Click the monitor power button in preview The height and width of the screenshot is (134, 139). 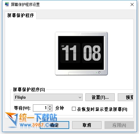(99, 72)
